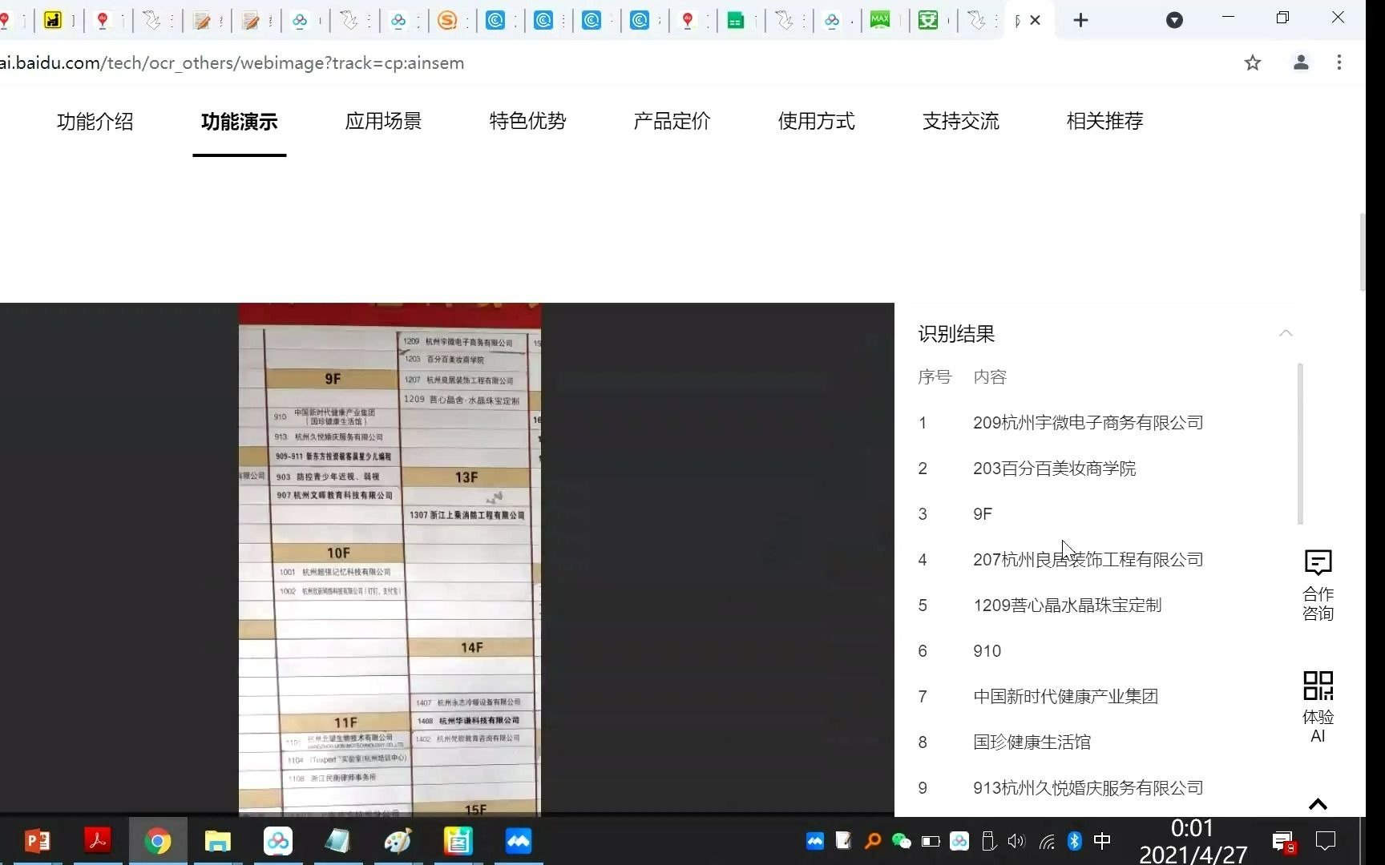The image size is (1385, 865).
Task: Click the USB safely-remove tray icon
Action: [x=988, y=841]
